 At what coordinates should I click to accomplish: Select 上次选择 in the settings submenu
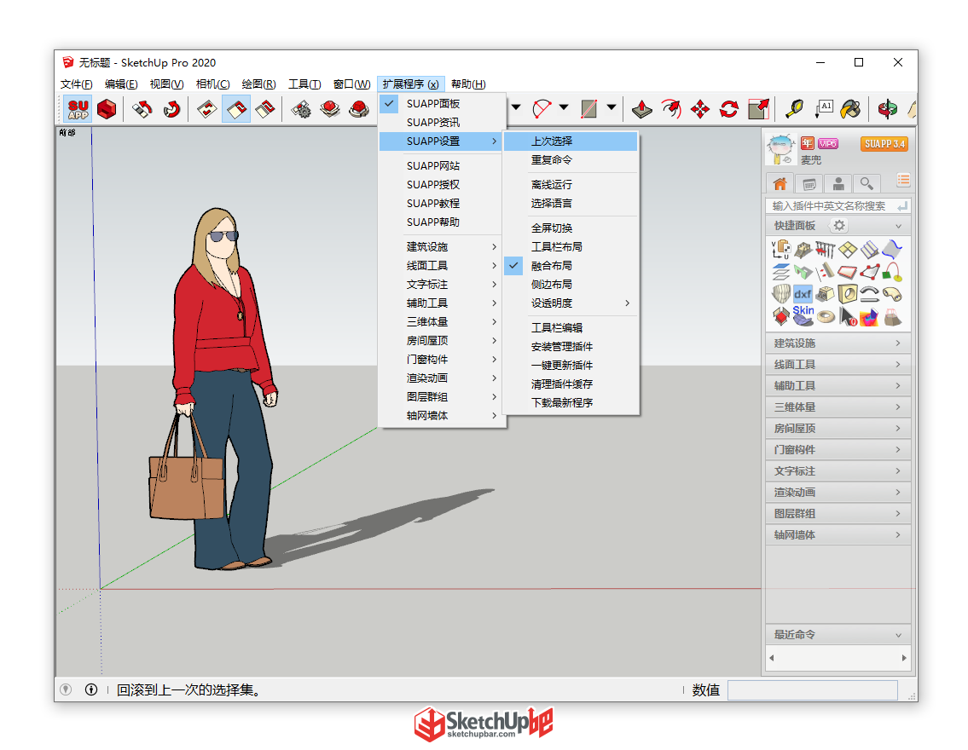pos(570,141)
